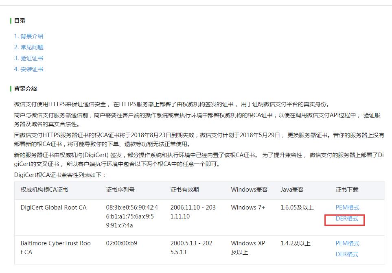
Task: Click paragraph starting 因微信支付HTTPS服务器证书
Action: pyautogui.click(x=199, y=140)
